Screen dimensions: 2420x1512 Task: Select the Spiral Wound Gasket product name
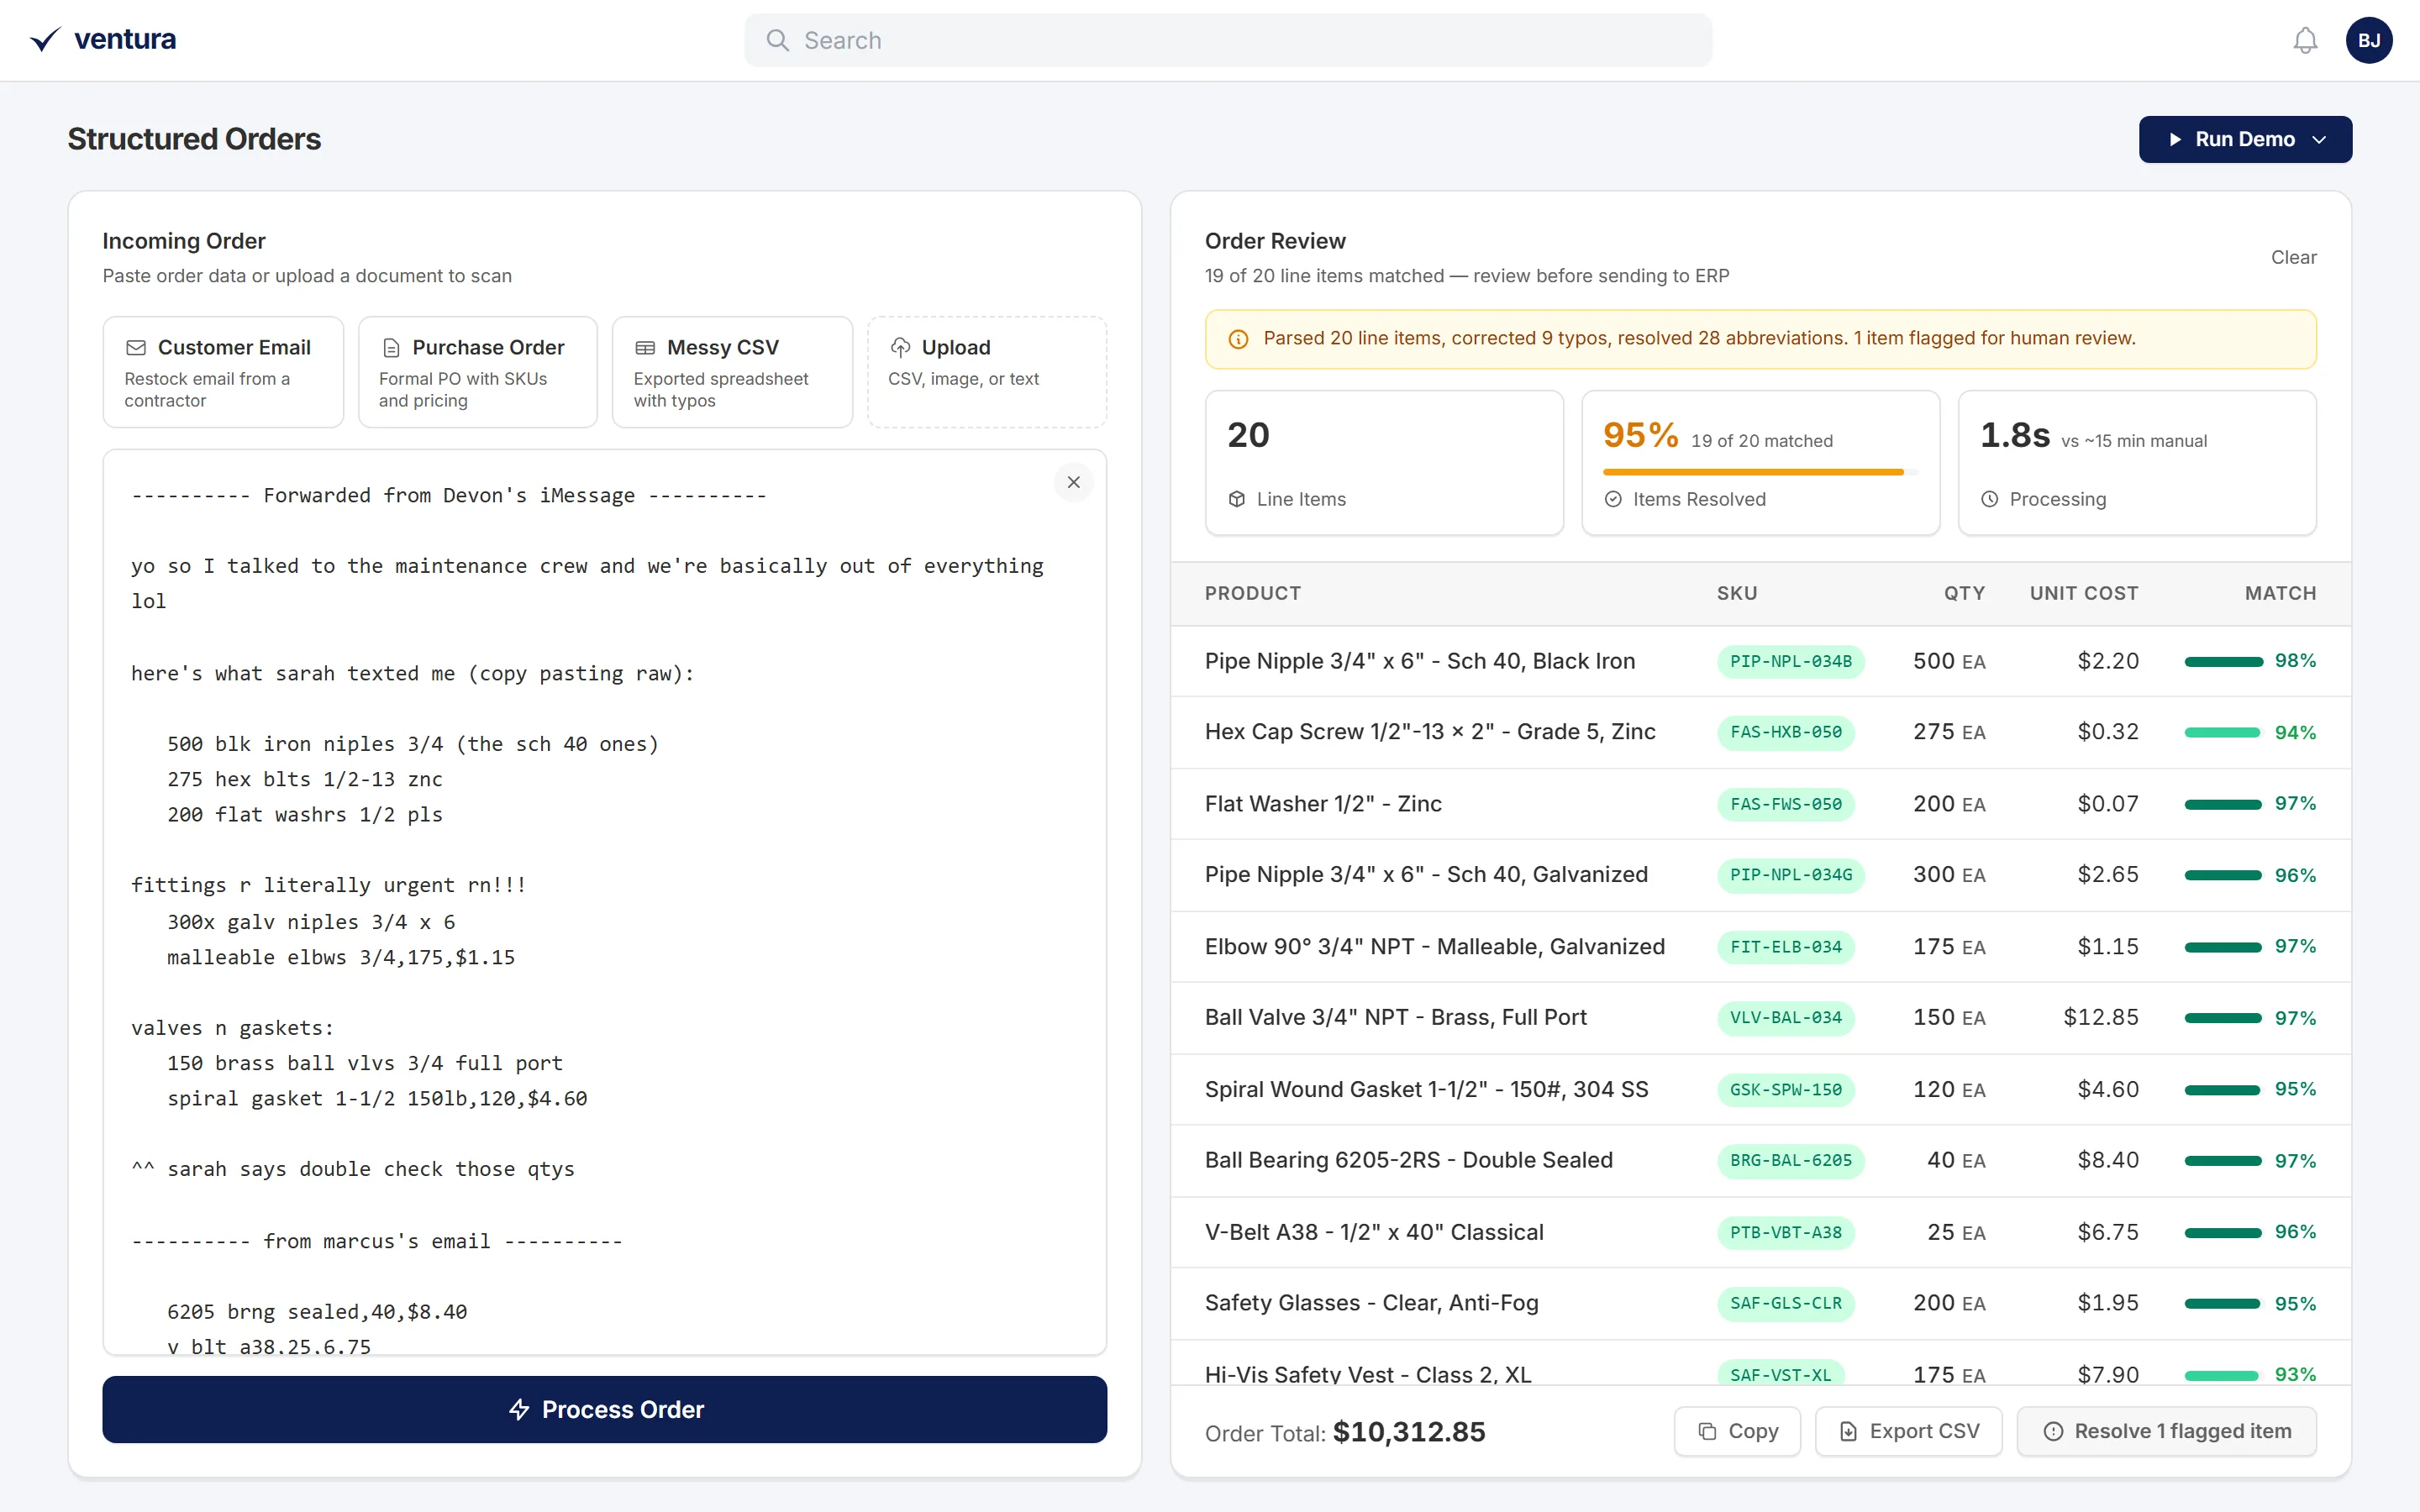1426,1089
